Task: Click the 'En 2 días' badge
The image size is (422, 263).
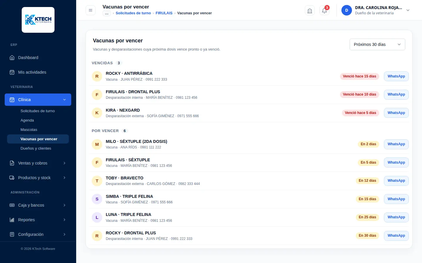Action: point(368,144)
